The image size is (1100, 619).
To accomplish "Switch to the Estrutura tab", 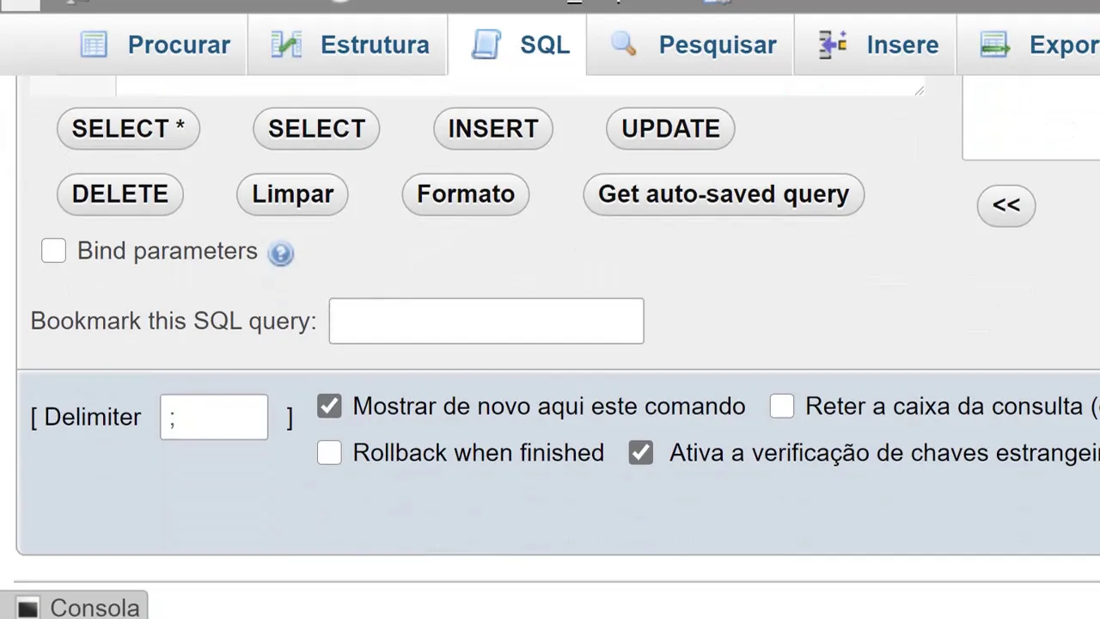I will click(374, 45).
